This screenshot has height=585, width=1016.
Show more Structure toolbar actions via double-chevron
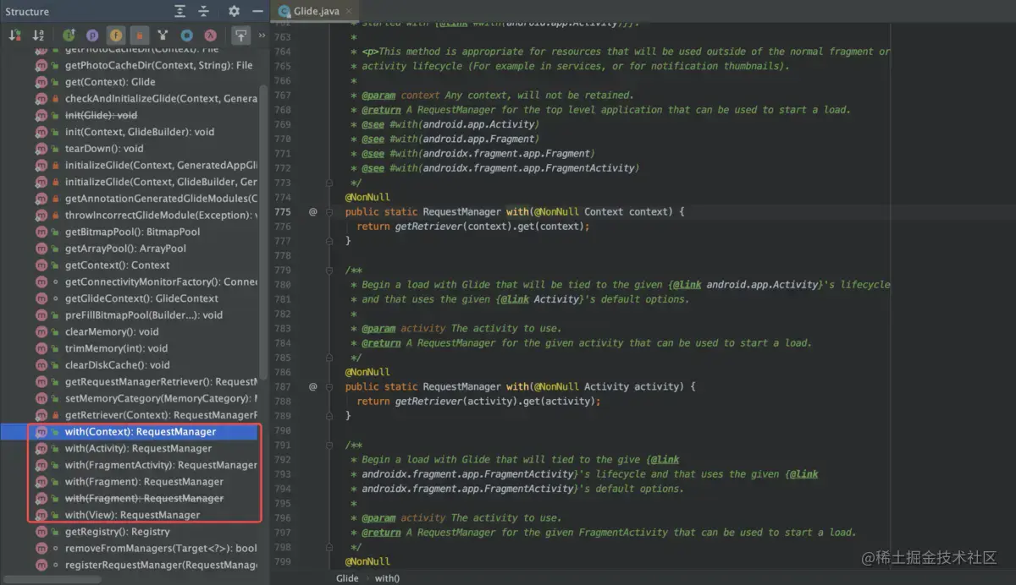click(x=262, y=36)
